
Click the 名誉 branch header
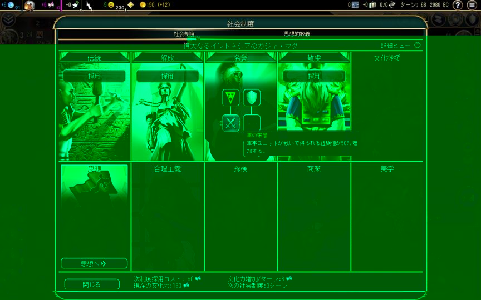pyautogui.click(x=240, y=58)
